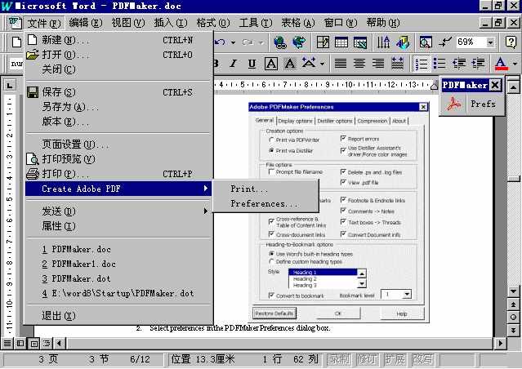Choose 退出(X) to exit Word
The image size is (522, 369).
click(x=119, y=315)
